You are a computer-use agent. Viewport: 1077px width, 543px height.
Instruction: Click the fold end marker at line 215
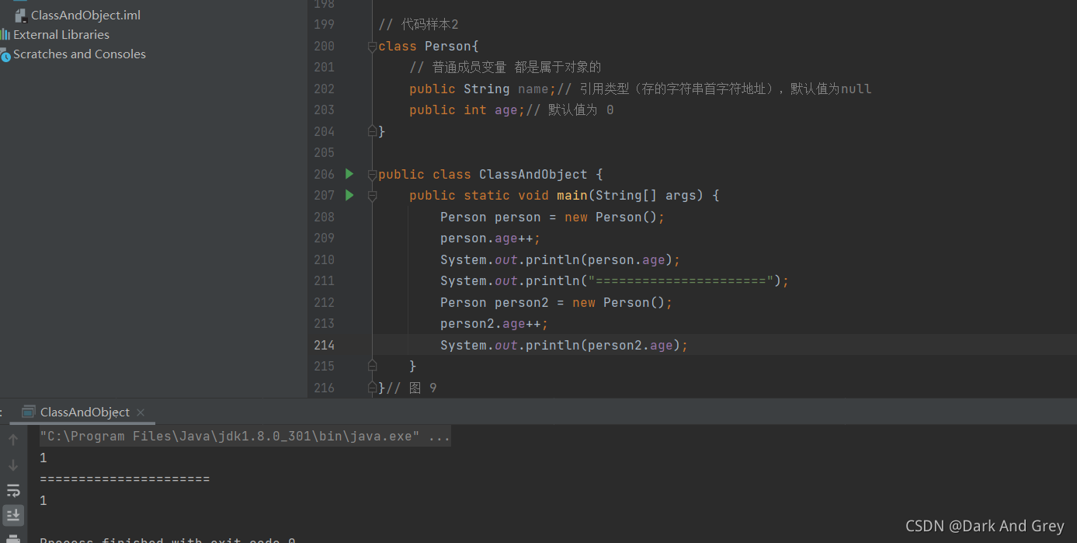click(x=372, y=366)
